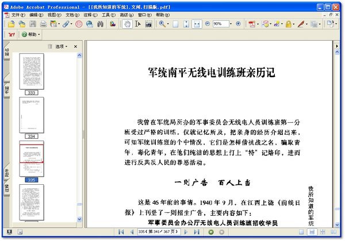The height and width of the screenshot is (241, 345).
Task: Open the 注释 comments side tab
Action: [7, 188]
